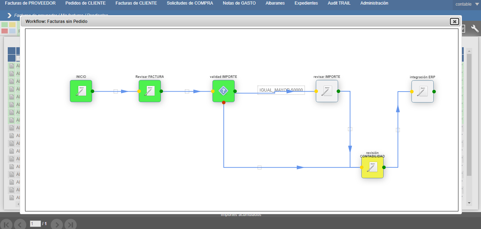
Task: Click the green output port of INICIO
Action: coord(92,91)
